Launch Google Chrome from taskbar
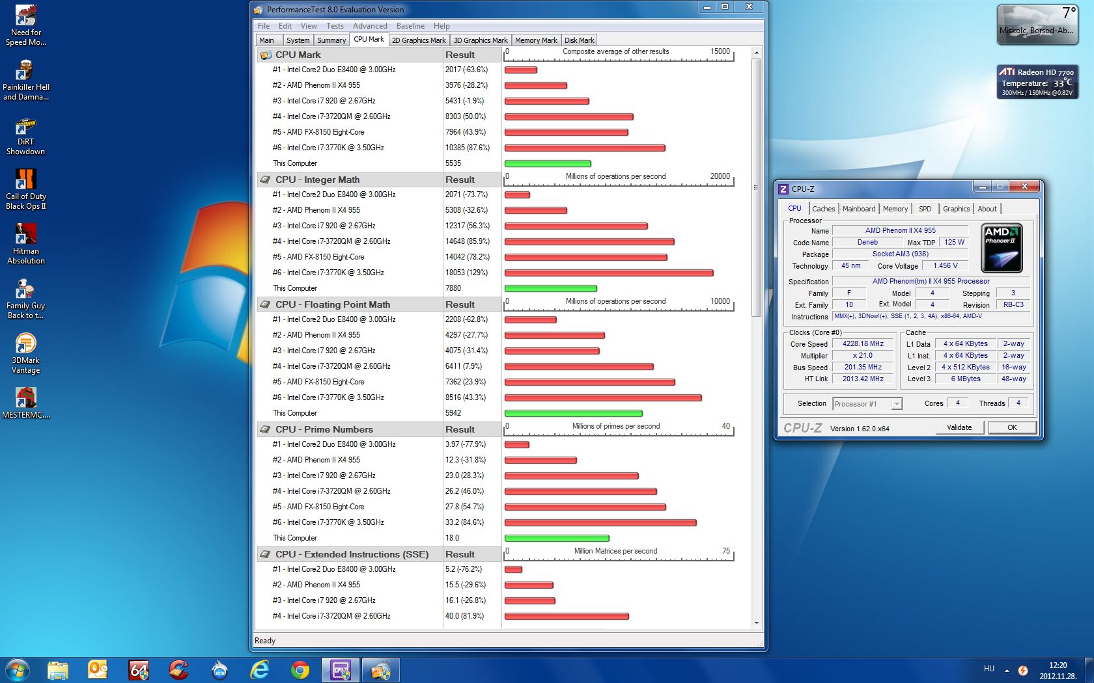The height and width of the screenshot is (683, 1094). click(300, 670)
